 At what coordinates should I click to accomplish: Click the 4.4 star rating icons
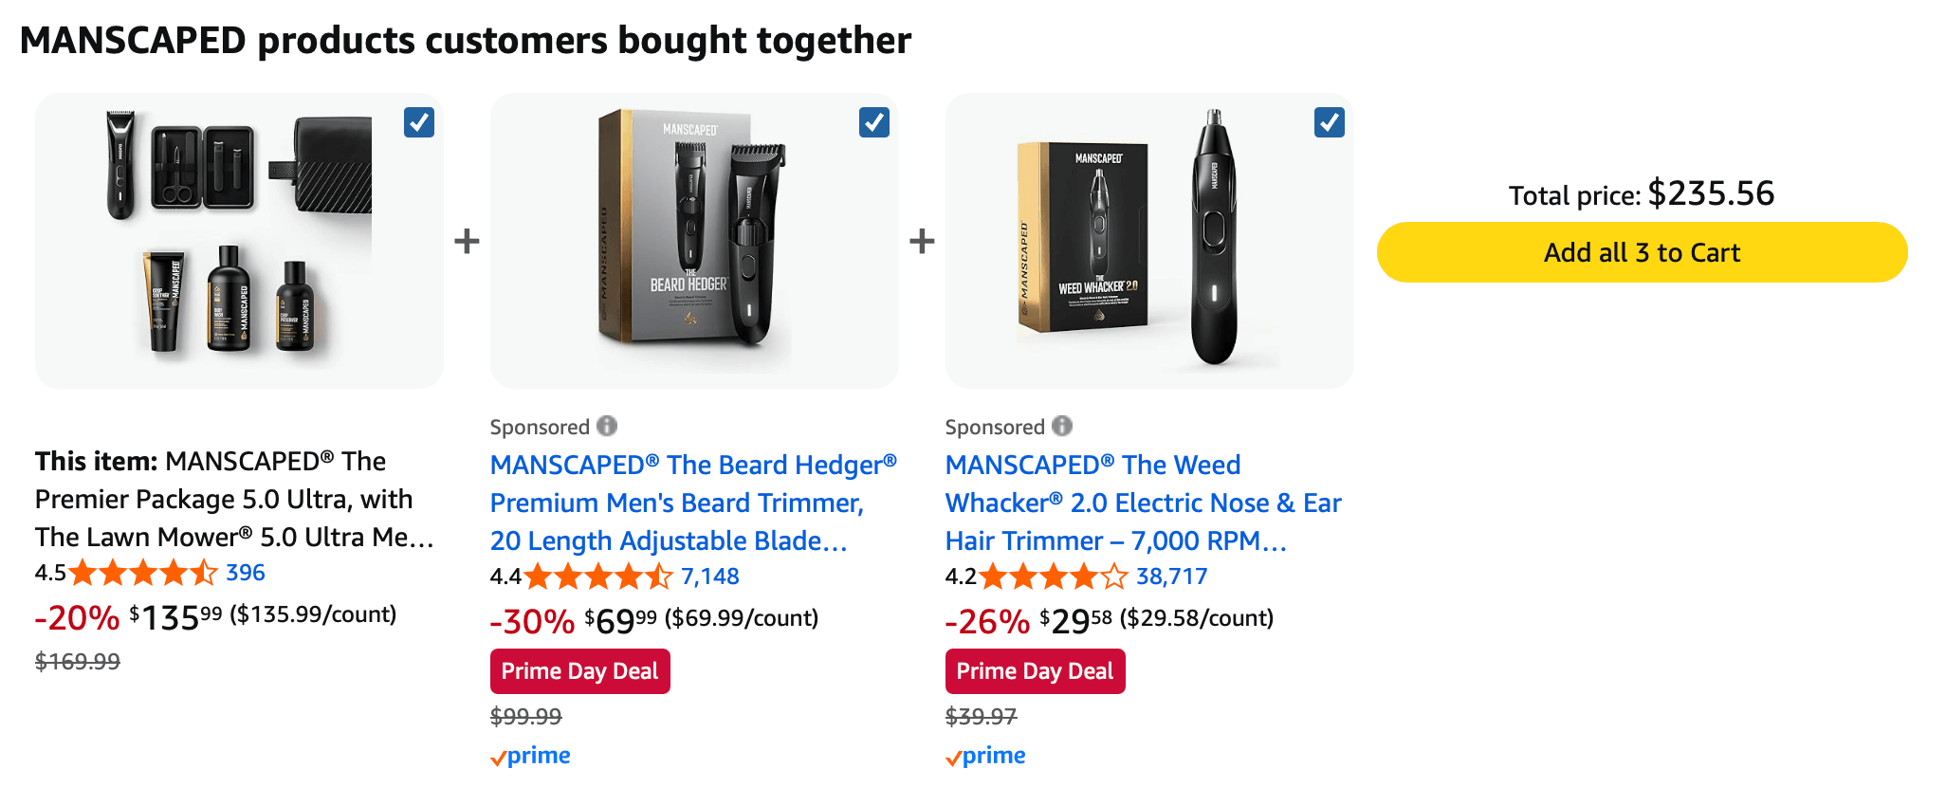click(x=599, y=577)
